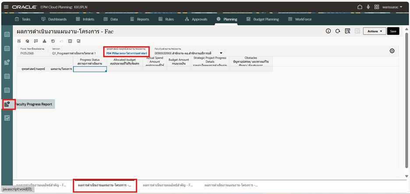Viewport: 410px width, 194px height.
Task: Click the Progress Status column header
Action: (90, 61)
